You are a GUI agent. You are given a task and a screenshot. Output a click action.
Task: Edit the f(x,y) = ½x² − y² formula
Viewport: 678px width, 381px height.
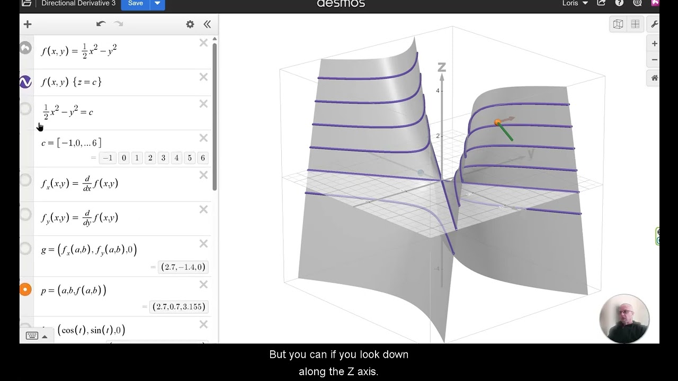pos(79,50)
